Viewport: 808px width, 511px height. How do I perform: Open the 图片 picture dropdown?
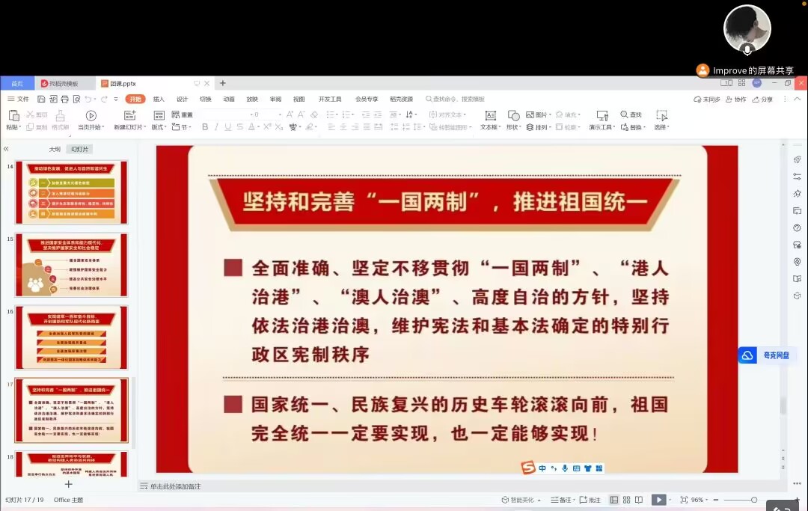(539, 114)
